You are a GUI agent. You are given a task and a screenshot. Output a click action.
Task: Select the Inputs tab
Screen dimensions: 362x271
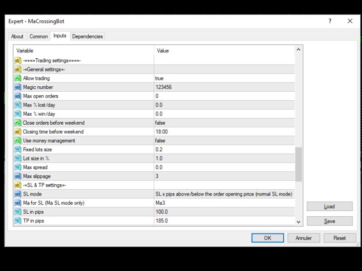[x=60, y=36]
